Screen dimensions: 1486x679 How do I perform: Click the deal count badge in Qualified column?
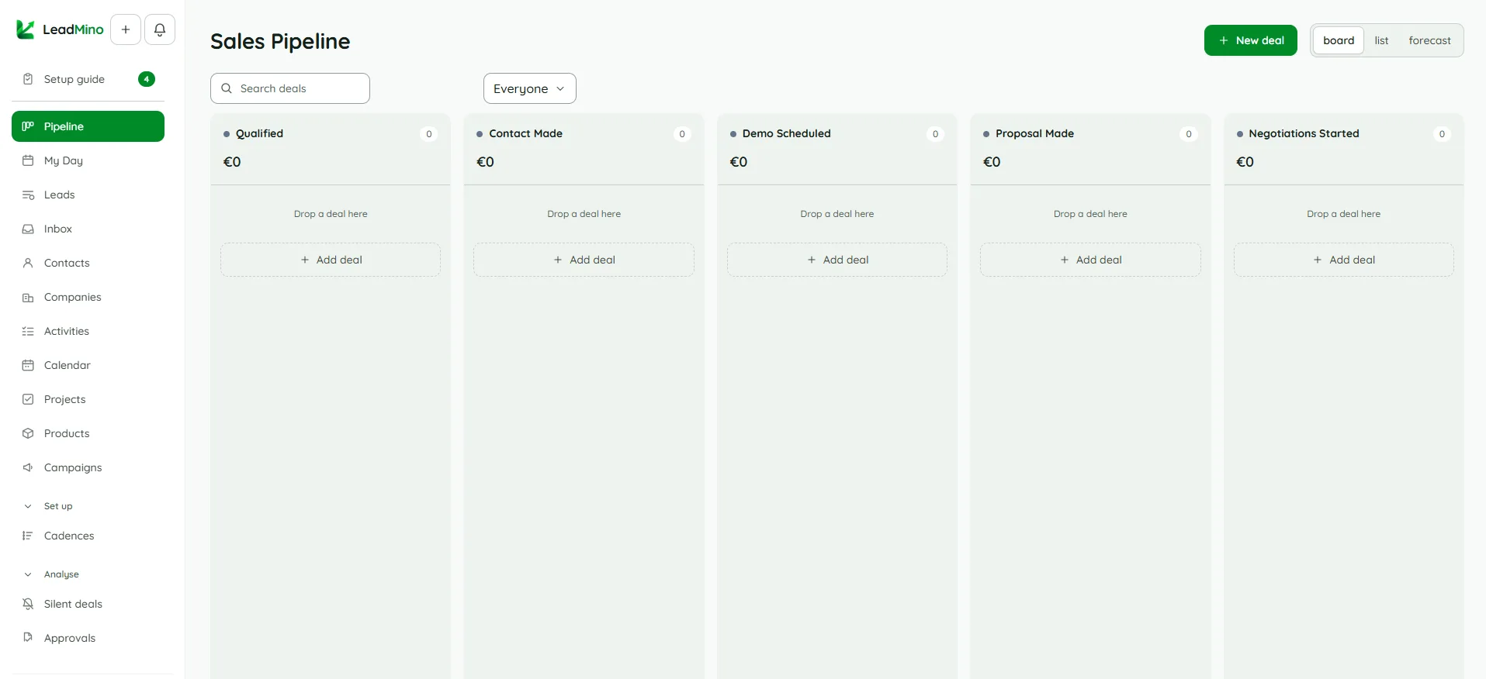pos(428,134)
